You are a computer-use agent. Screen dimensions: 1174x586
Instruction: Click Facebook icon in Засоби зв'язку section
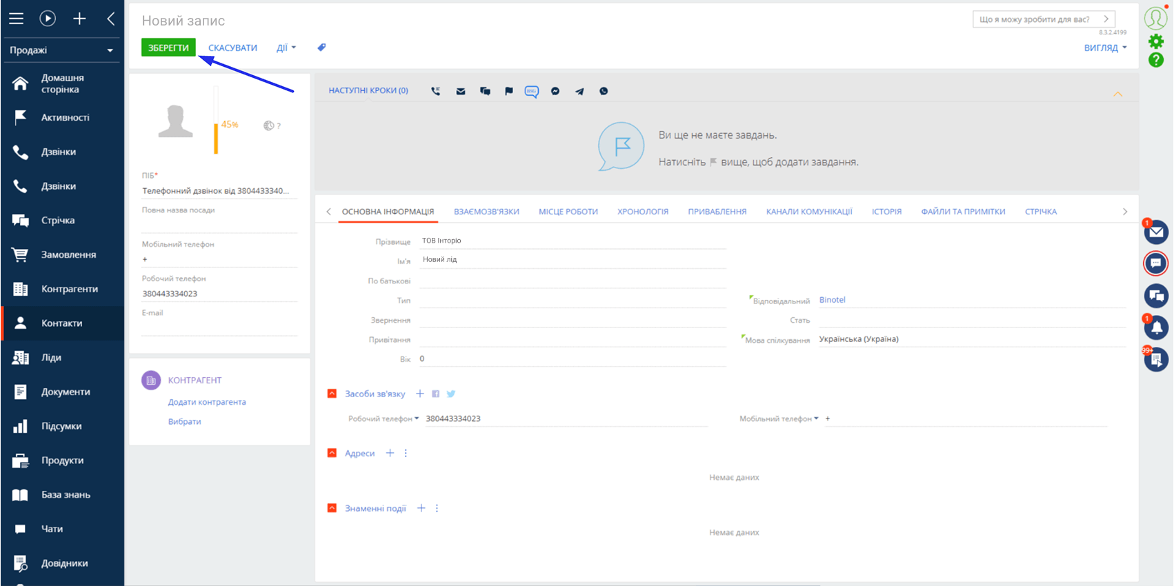(x=435, y=394)
